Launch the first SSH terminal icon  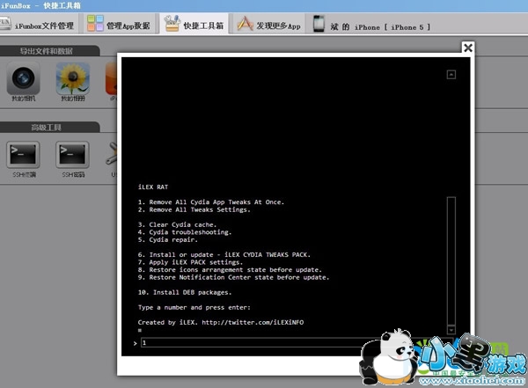click(23, 155)
